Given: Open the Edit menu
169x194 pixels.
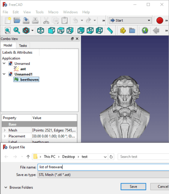Looking at the screenshot, I should coord(16,12).
